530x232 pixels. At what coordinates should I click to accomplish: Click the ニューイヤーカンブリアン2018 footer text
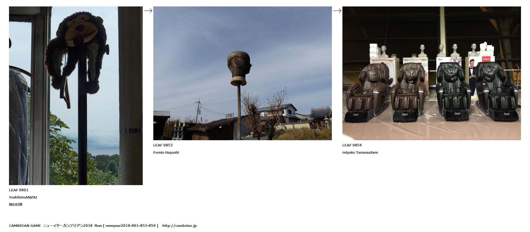click(x=68, y=226)
